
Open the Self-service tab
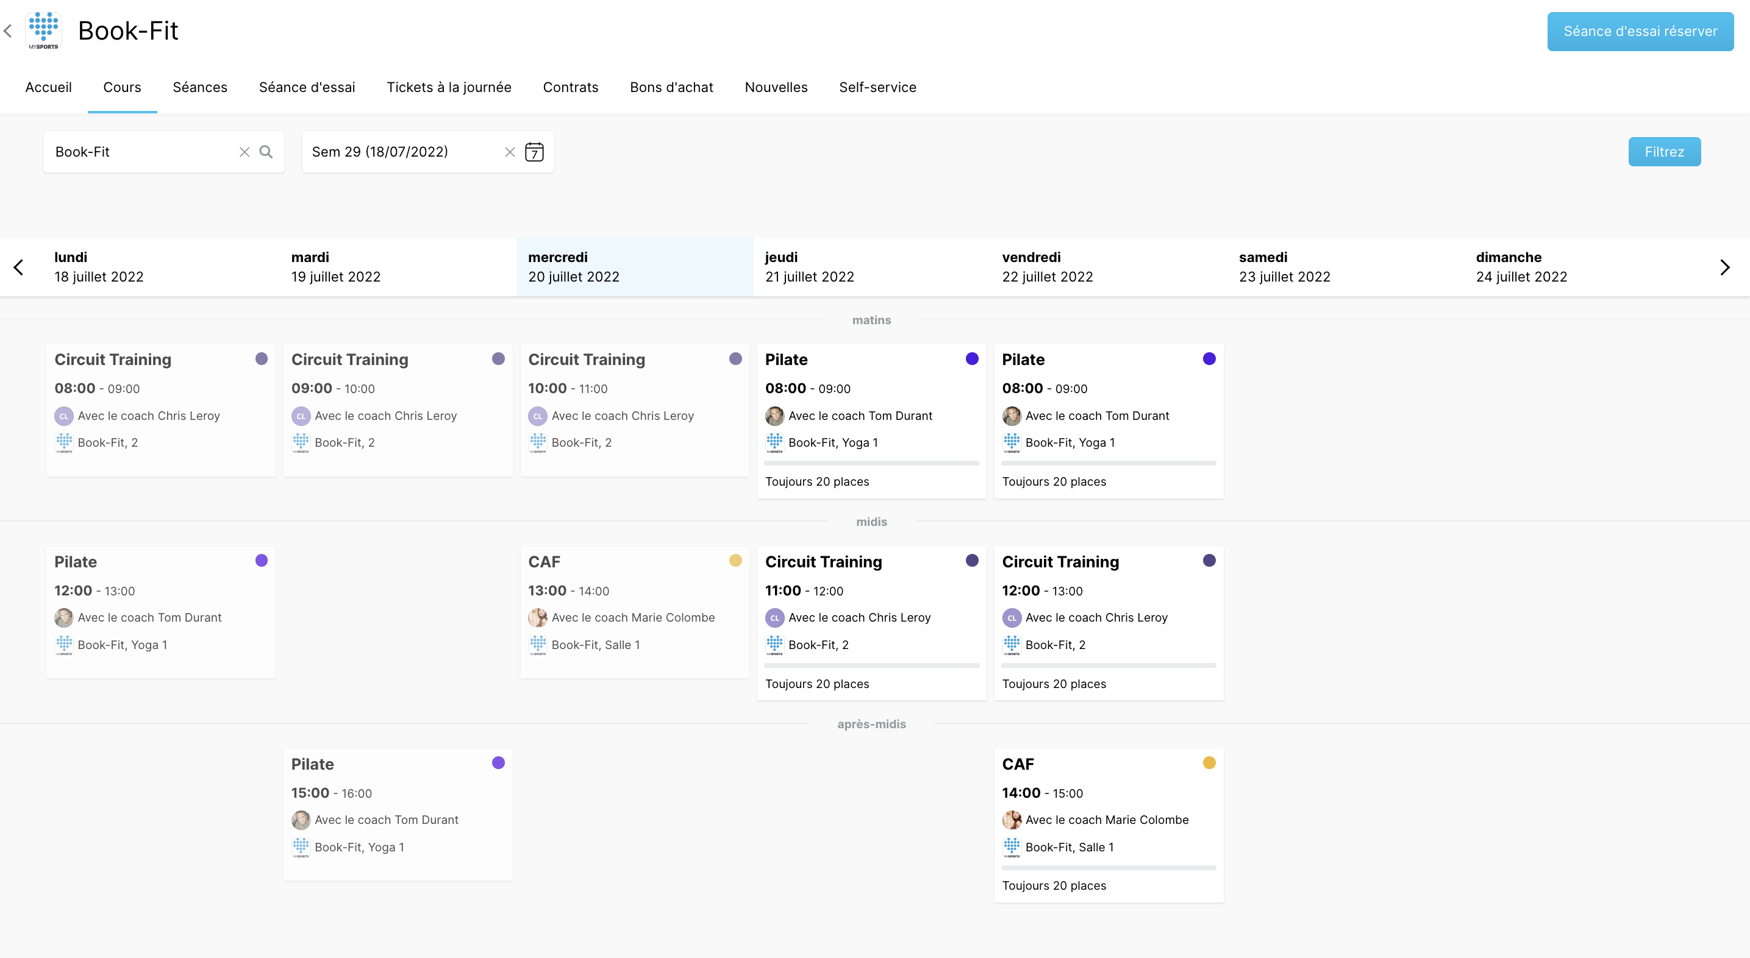[x=877, y=87]
